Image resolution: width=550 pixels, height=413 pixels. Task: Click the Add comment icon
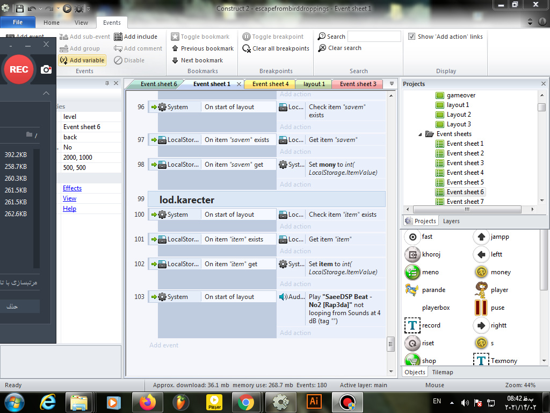point(118,48)
